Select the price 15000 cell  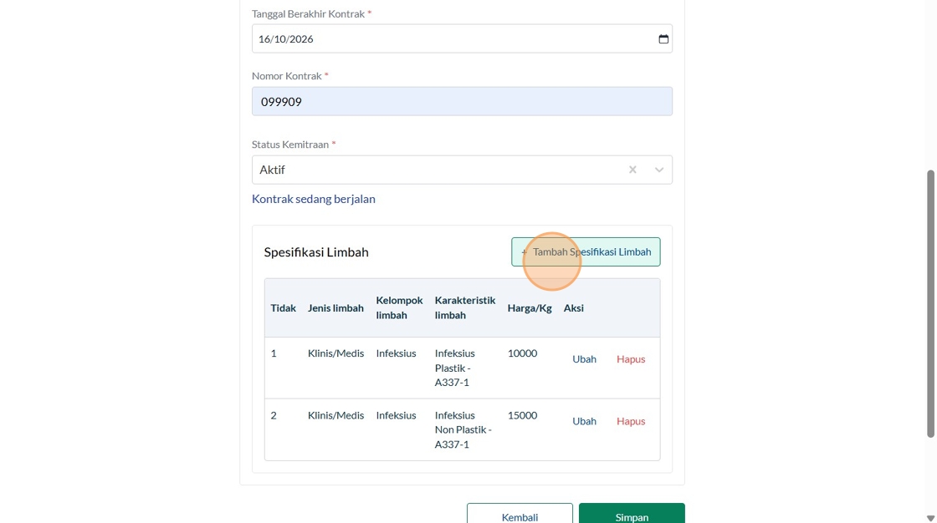tap(522, 415)
